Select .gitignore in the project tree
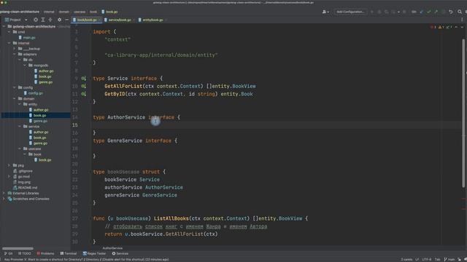This screenshot has height=262, width=467. [x=23, y=171]
